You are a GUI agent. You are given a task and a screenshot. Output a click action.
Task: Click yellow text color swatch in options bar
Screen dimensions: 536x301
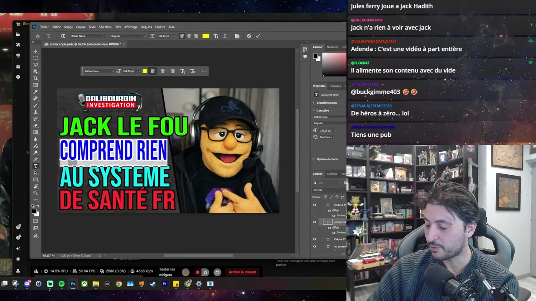(x=206, y=36)
